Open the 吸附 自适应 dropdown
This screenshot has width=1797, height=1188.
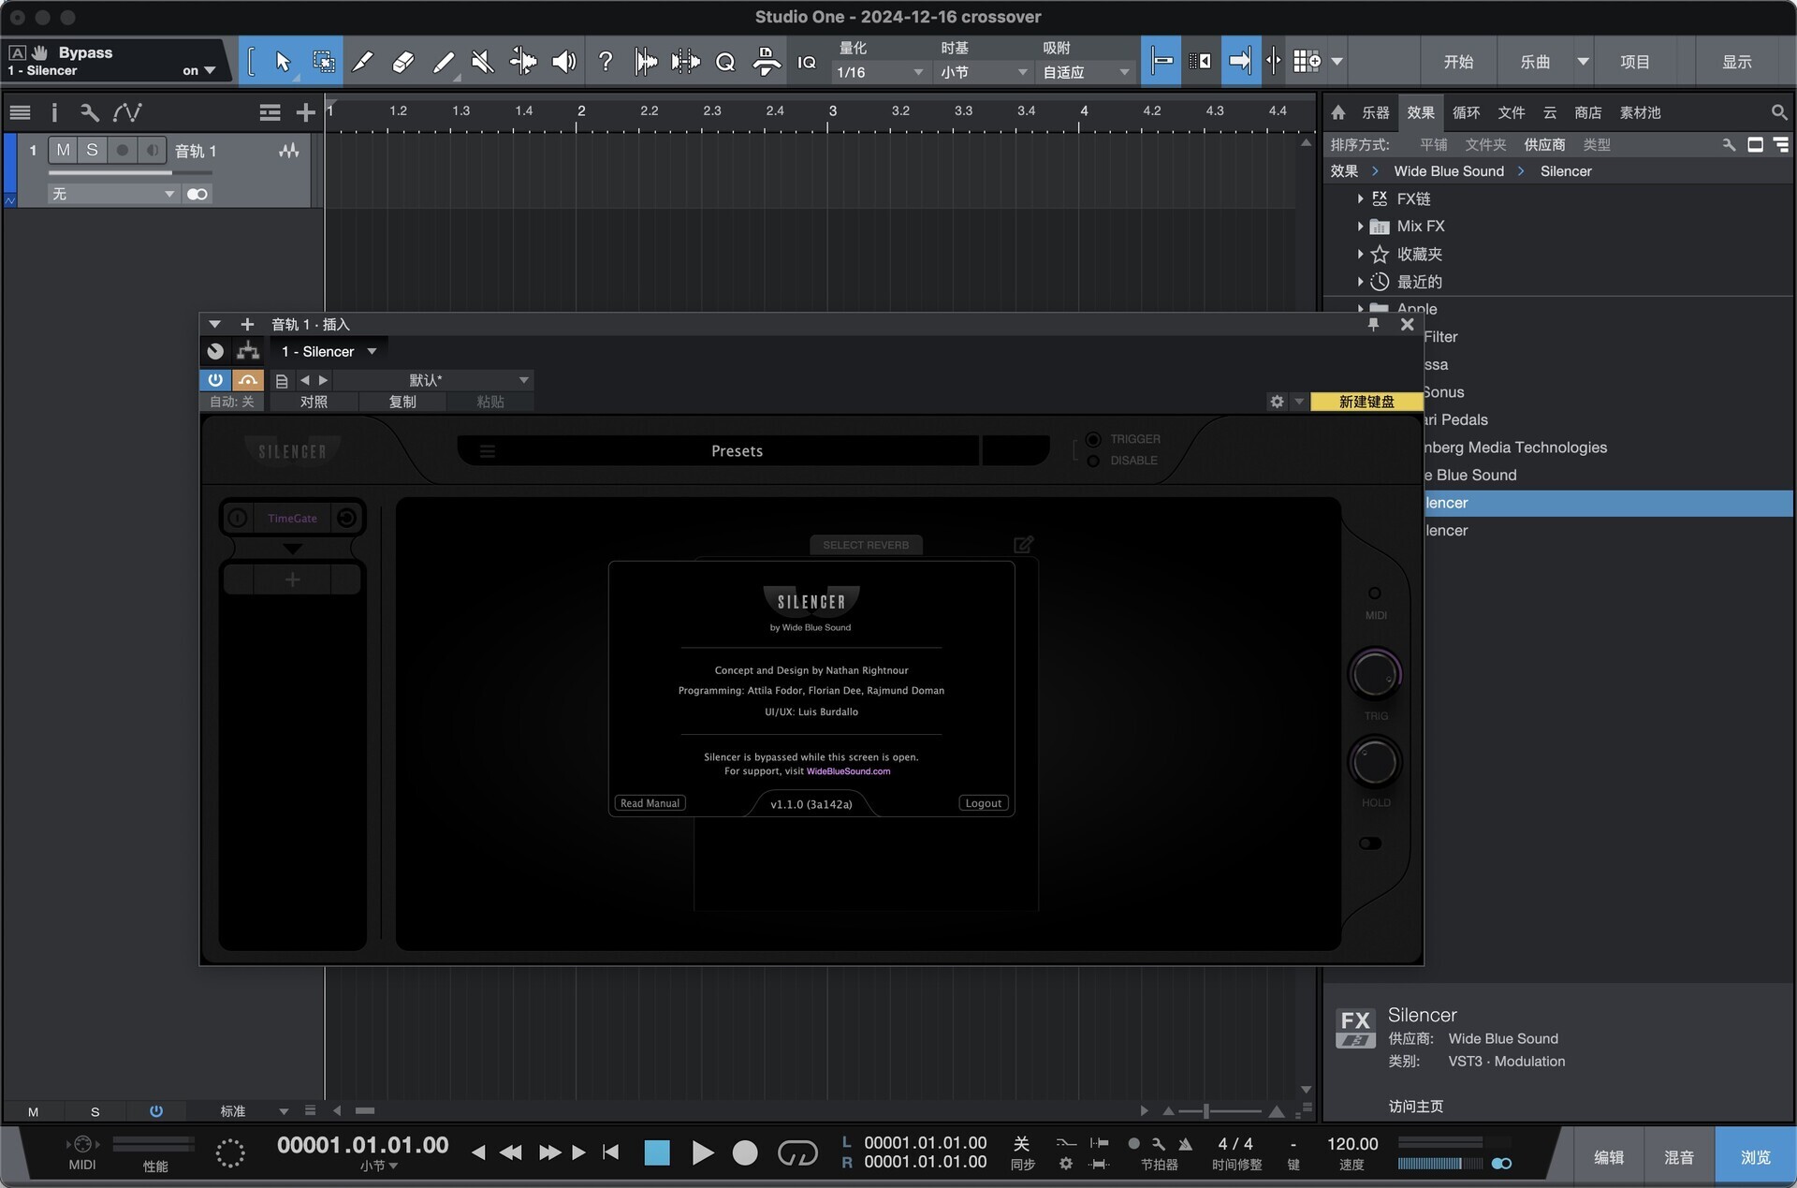1086,72
